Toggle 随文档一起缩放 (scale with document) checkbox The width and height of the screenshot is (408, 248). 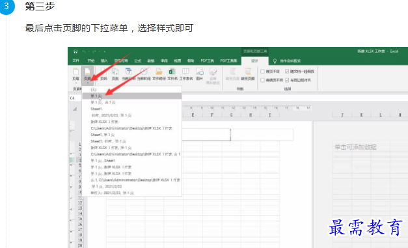[287, 72]
